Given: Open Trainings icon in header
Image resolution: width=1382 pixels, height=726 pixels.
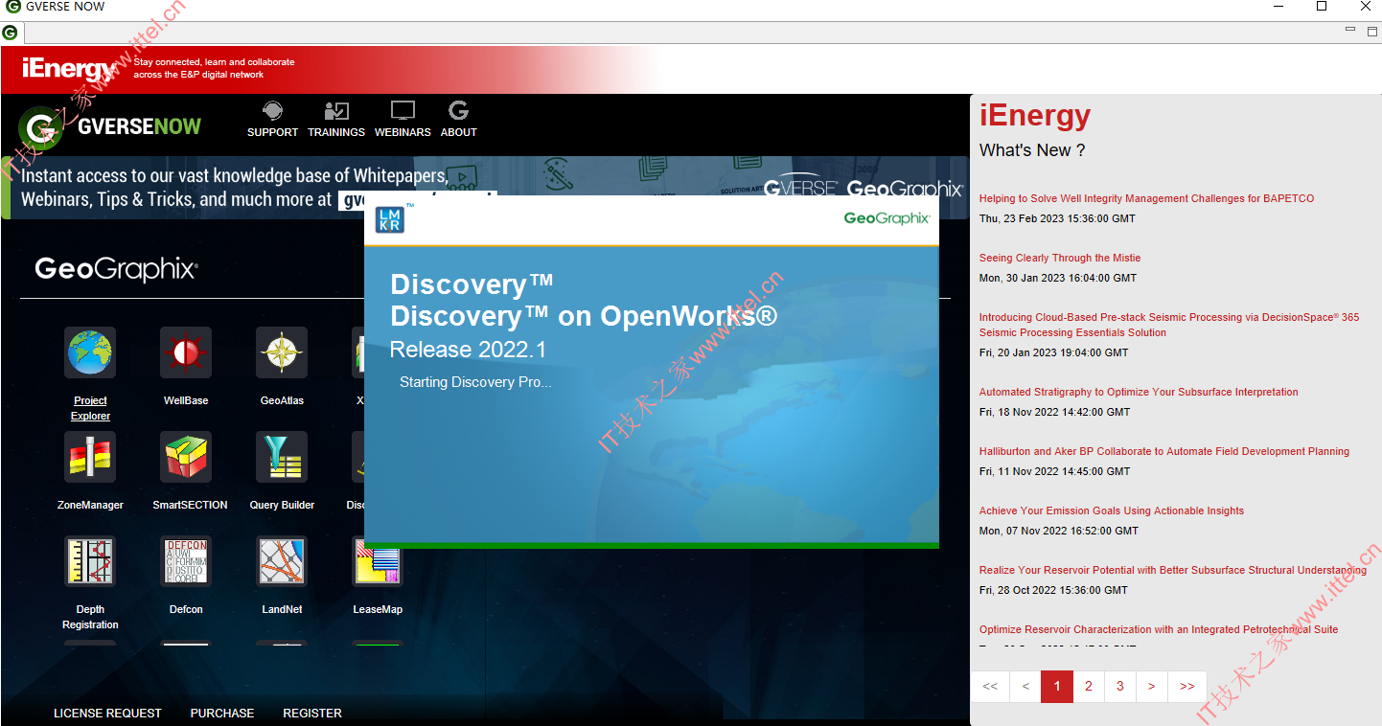Looking at the screenshot, I should (336, 111).
